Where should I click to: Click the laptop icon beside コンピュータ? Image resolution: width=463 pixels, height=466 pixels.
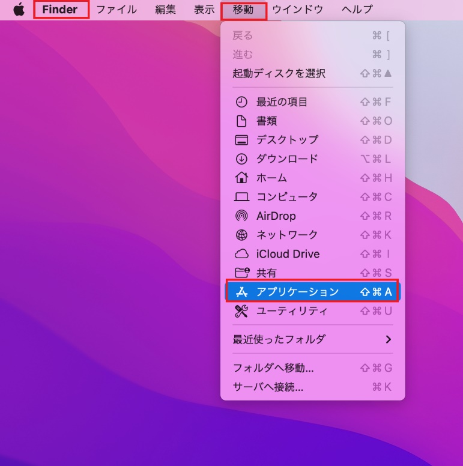[x=241, y=197]
